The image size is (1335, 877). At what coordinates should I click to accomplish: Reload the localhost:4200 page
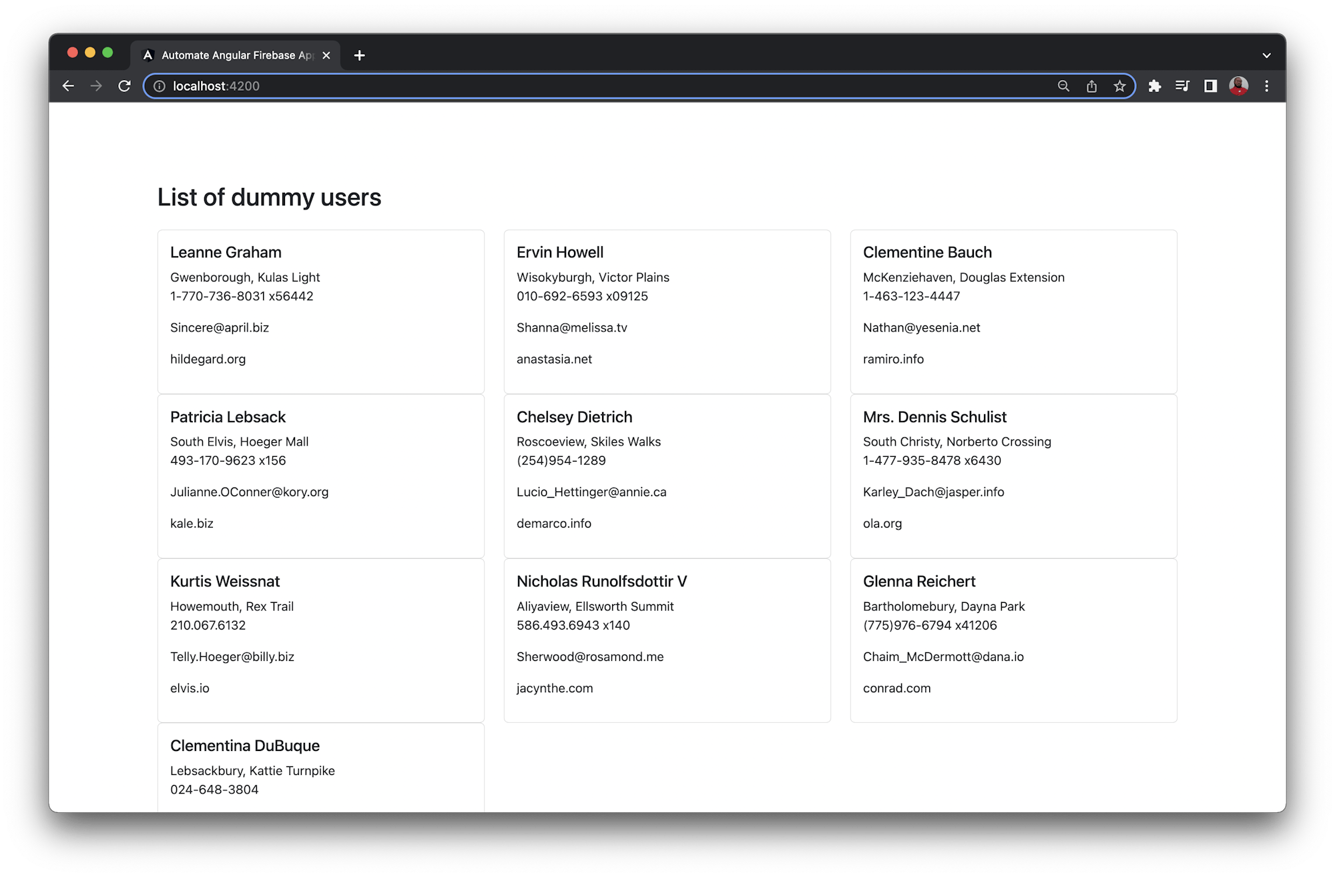coord(124,85)
